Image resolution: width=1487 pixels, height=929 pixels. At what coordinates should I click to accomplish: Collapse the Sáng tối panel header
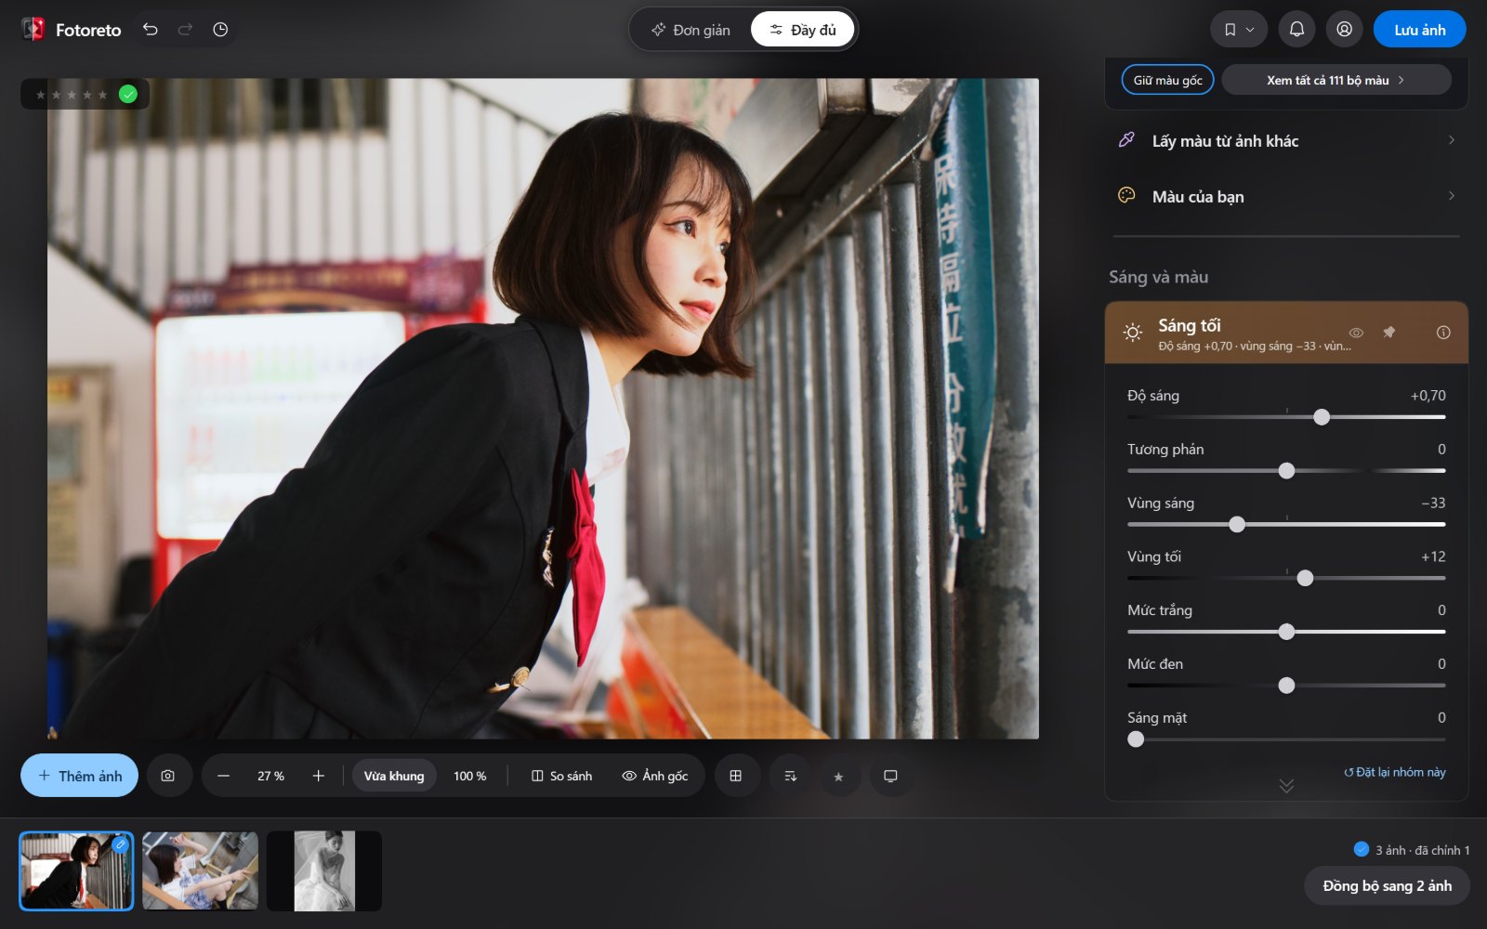[1286, 333]
